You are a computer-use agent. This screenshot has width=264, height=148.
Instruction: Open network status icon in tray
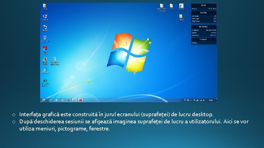coord(200,100)
